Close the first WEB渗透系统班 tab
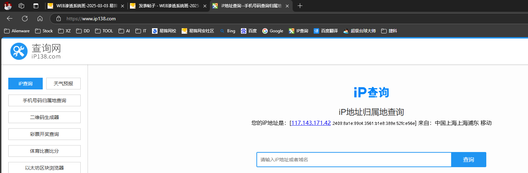This screenshot has height=173, width=528. (x=123, y=6)
